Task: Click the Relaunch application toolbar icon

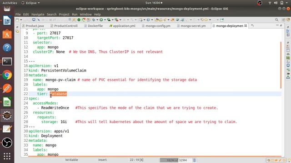Action: 84,20
